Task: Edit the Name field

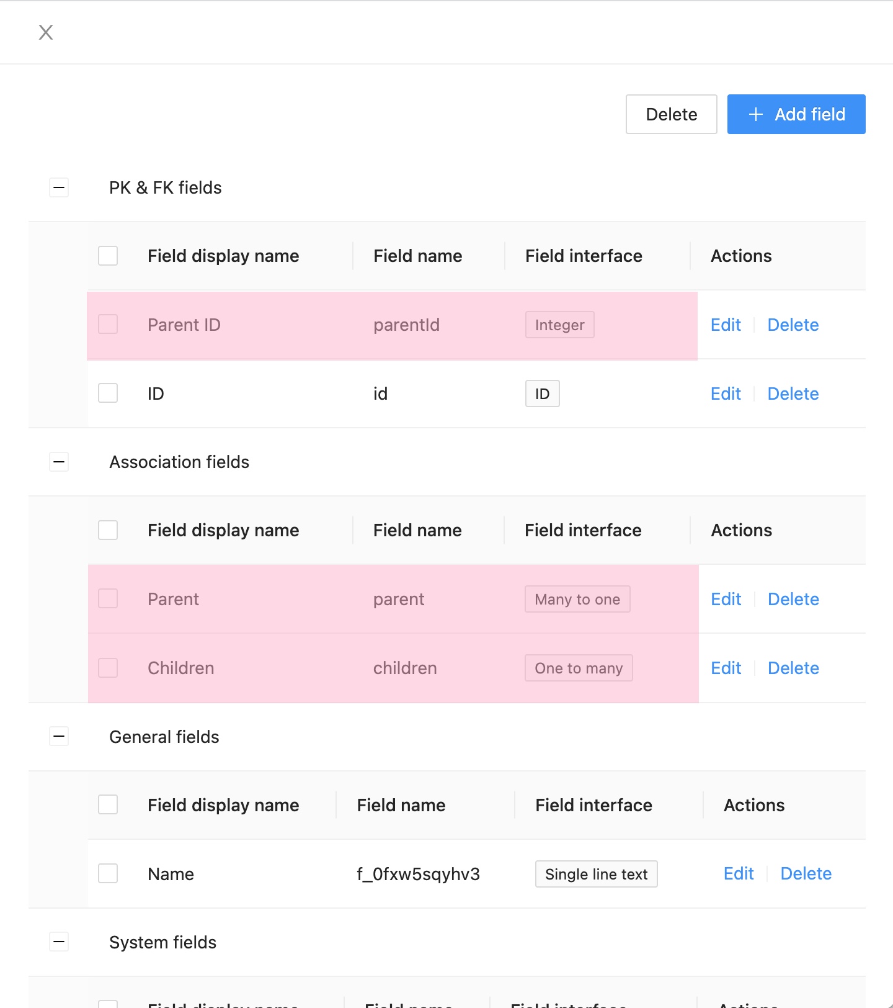Action: tap(739, 874)
